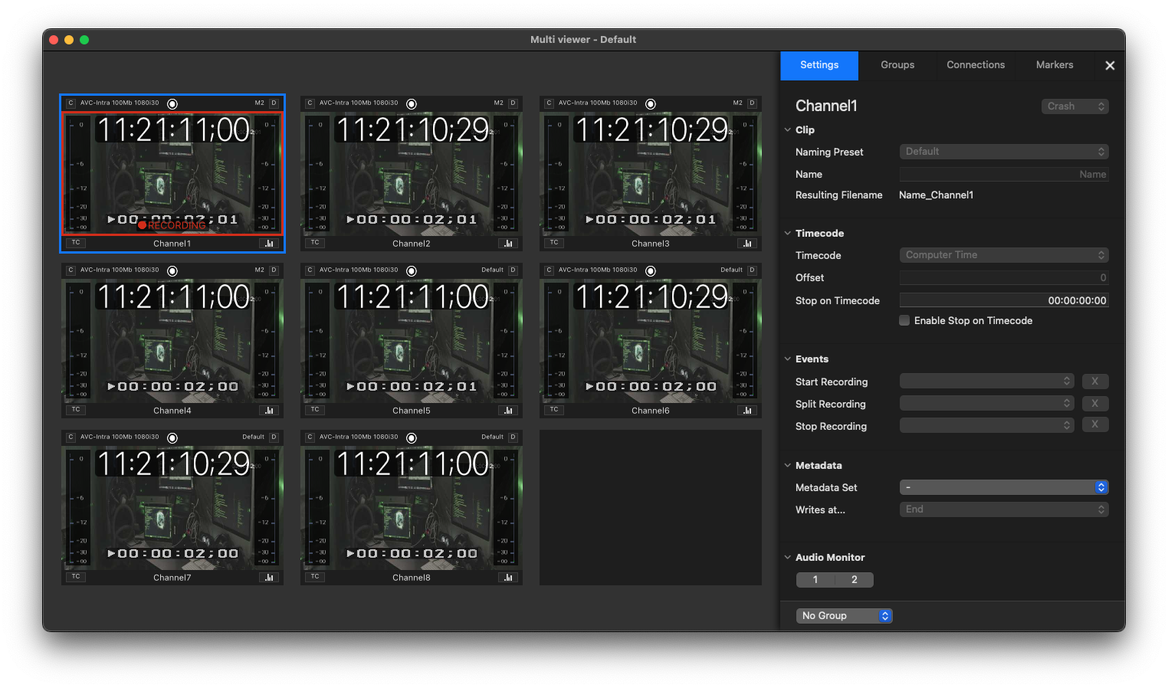Open the Stop Recording event dropdown
The height and width of the screenshot is (688, 1168).
click(987, 425)
